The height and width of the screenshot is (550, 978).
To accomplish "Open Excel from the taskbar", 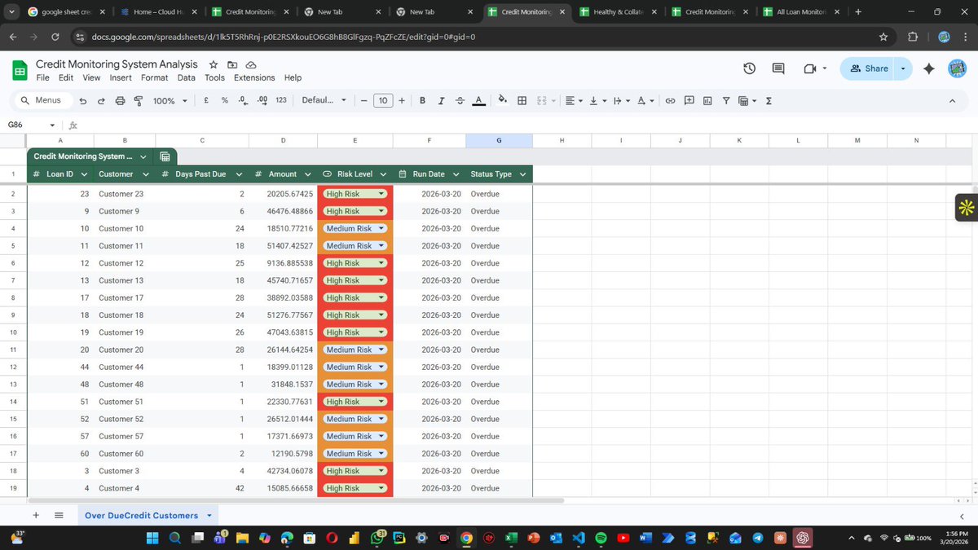I will [x=510, y=539].
